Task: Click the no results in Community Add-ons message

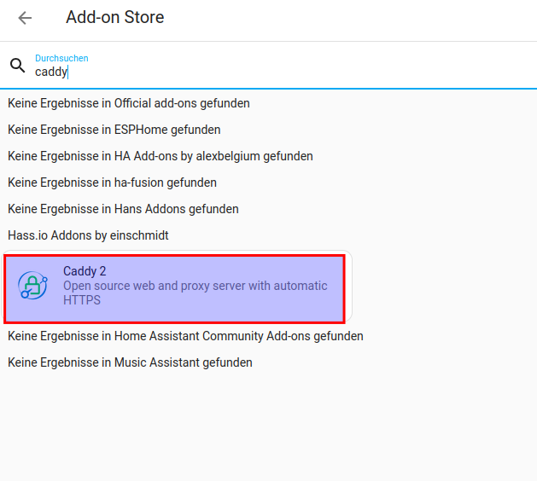Action: [x=185, y=336]
